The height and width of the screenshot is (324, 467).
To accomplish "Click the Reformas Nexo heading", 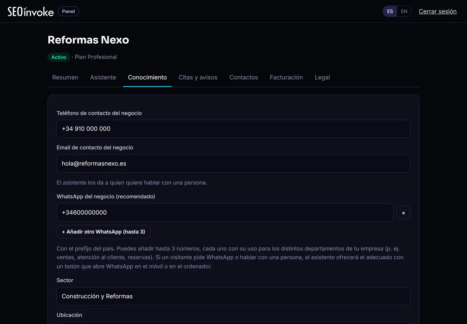I will 88,40.
